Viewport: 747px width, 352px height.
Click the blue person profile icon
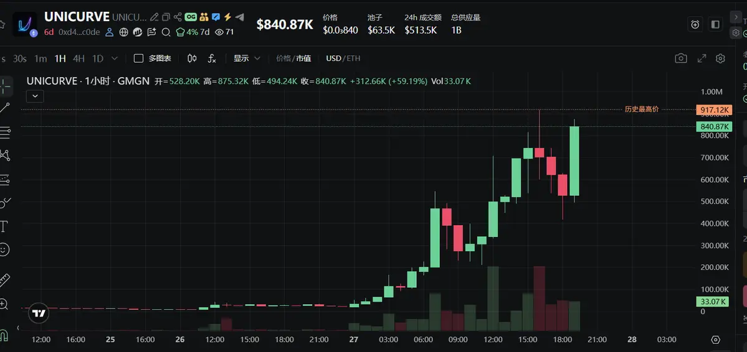pos(110,32)
